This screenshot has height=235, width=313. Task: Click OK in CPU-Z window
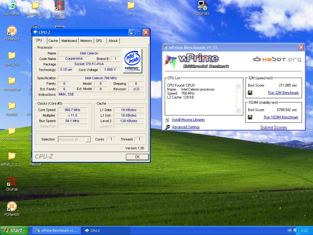(137, 157)
